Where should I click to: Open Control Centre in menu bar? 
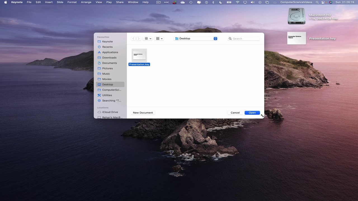point(323,2)
